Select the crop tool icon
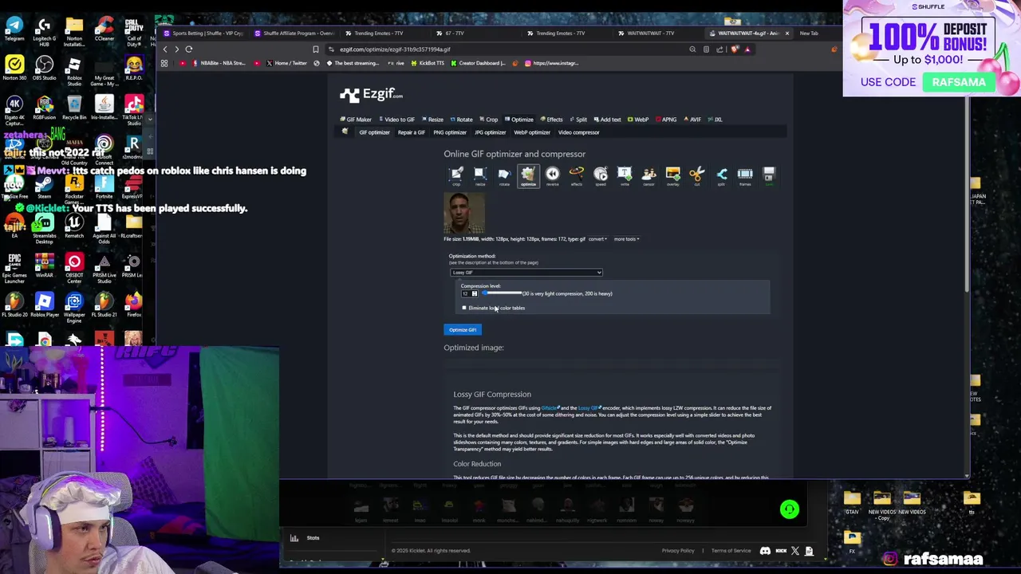 [x=456, y=175]
